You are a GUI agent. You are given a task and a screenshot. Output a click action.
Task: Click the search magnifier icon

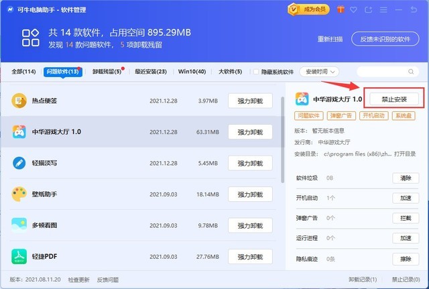[411, 72]
